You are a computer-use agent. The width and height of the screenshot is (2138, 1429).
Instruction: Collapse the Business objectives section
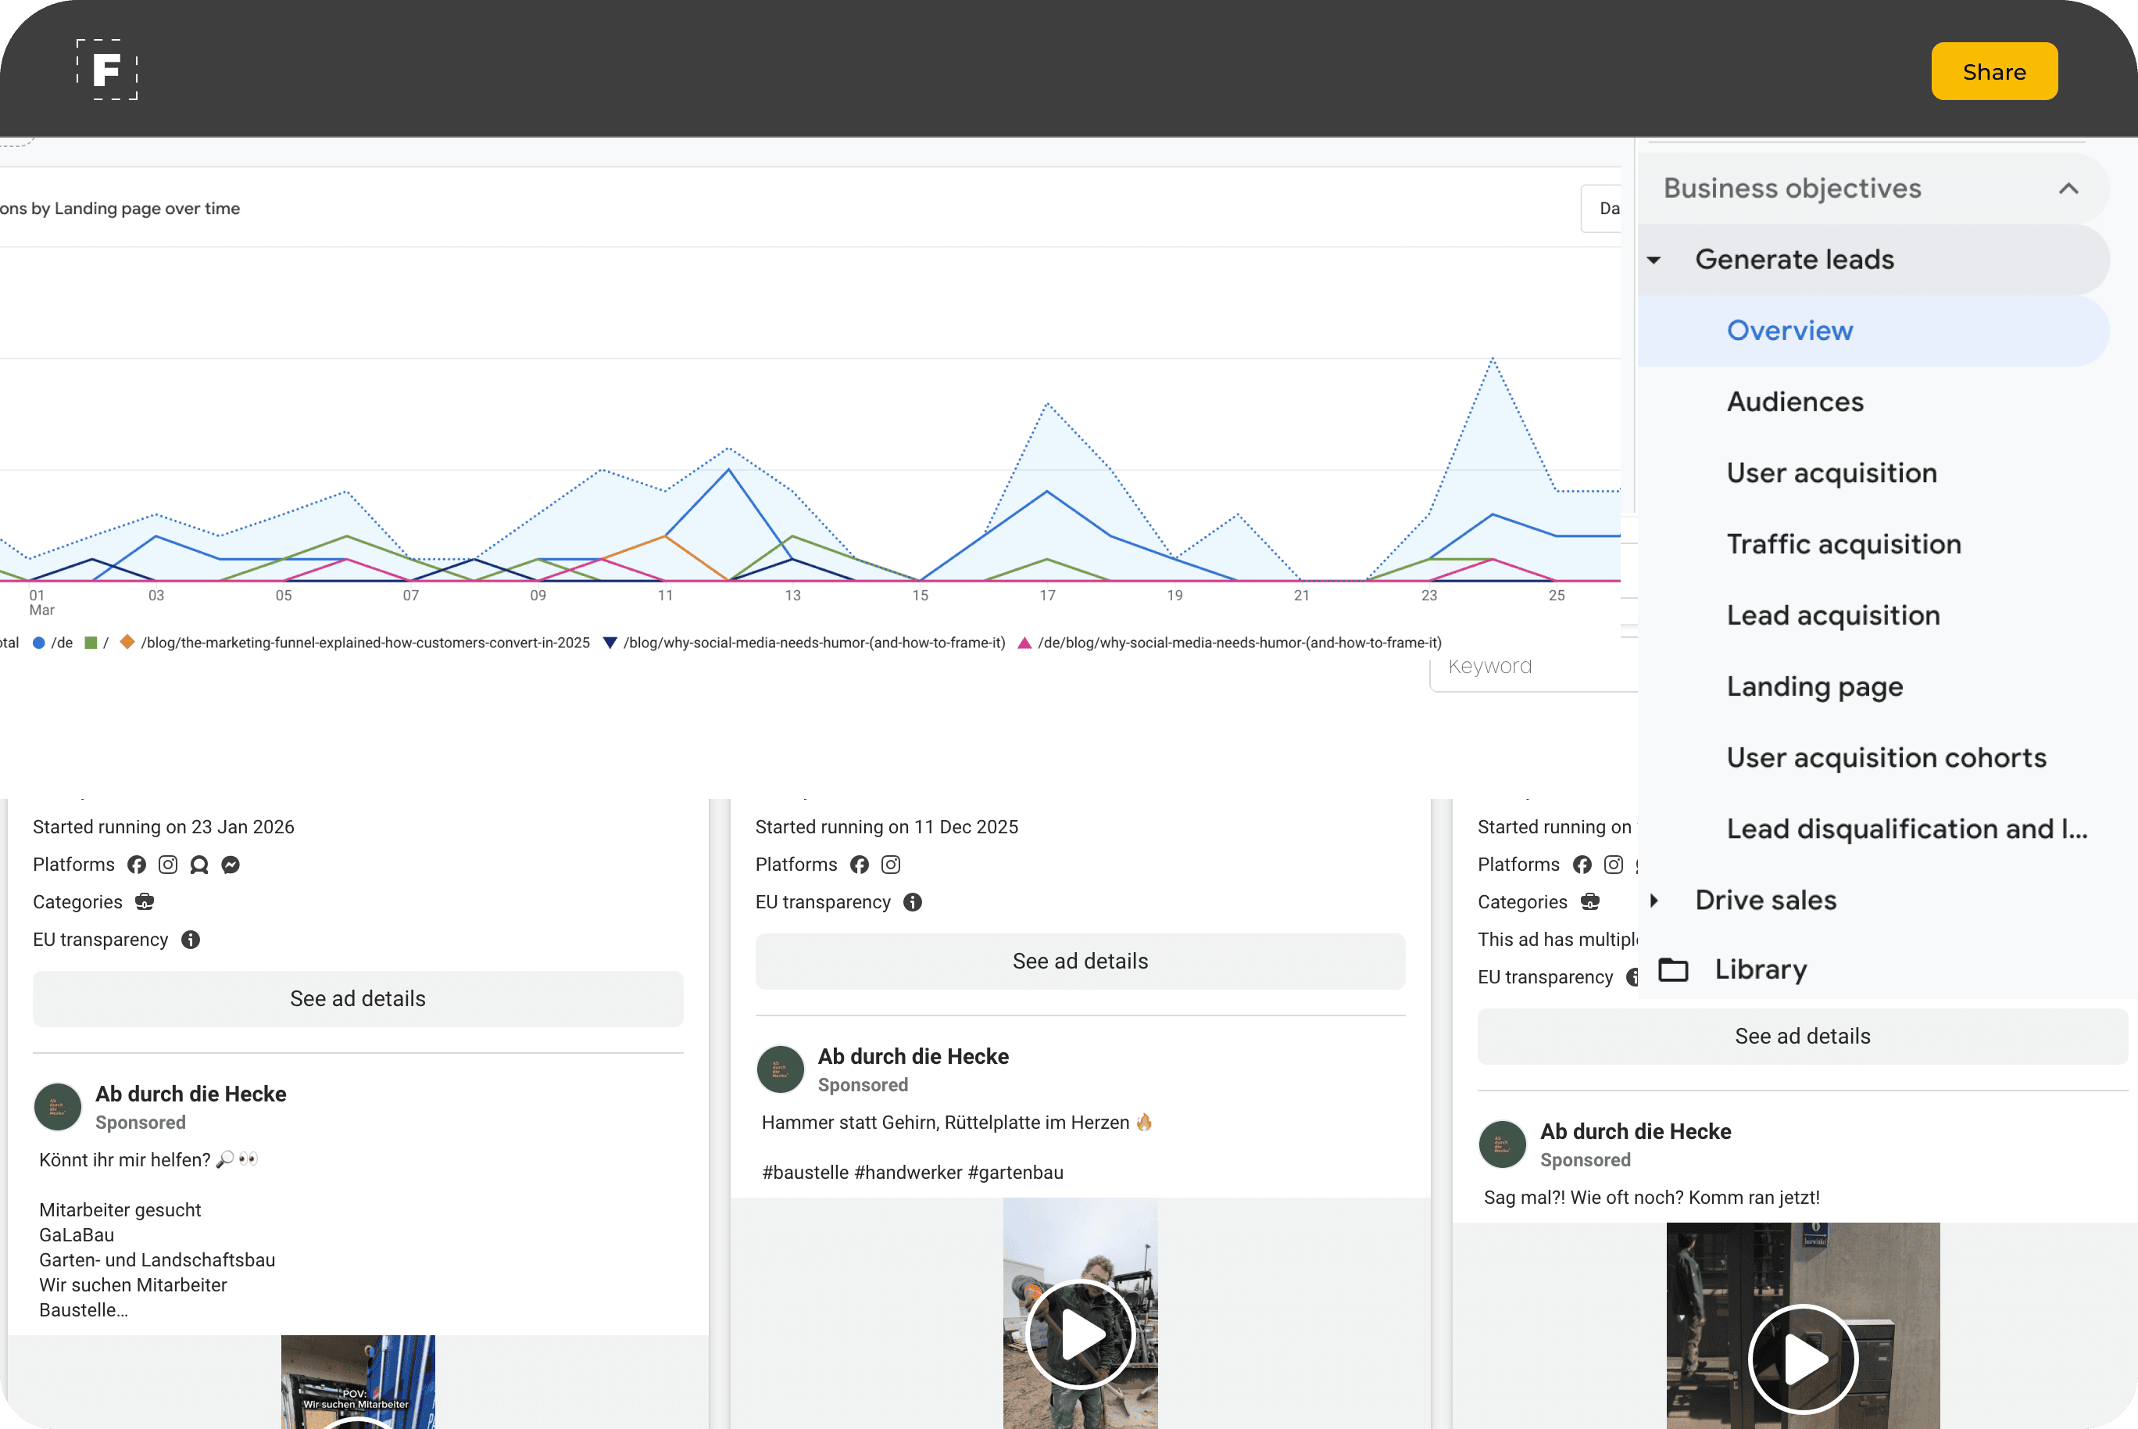pos(2068,188)
